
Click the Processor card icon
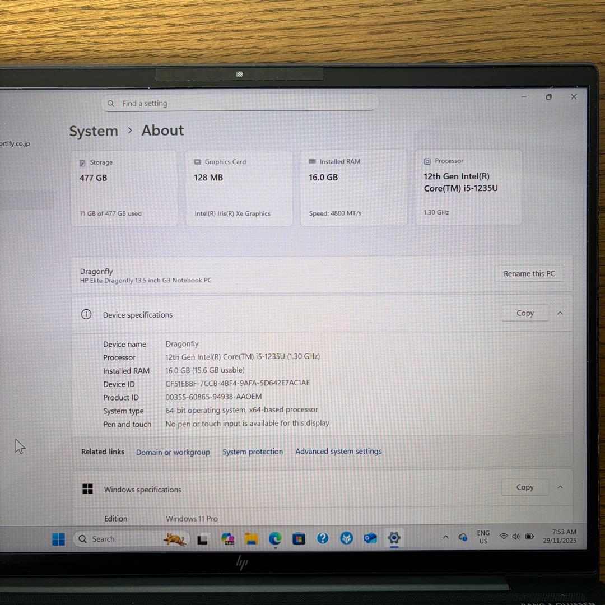427,160
